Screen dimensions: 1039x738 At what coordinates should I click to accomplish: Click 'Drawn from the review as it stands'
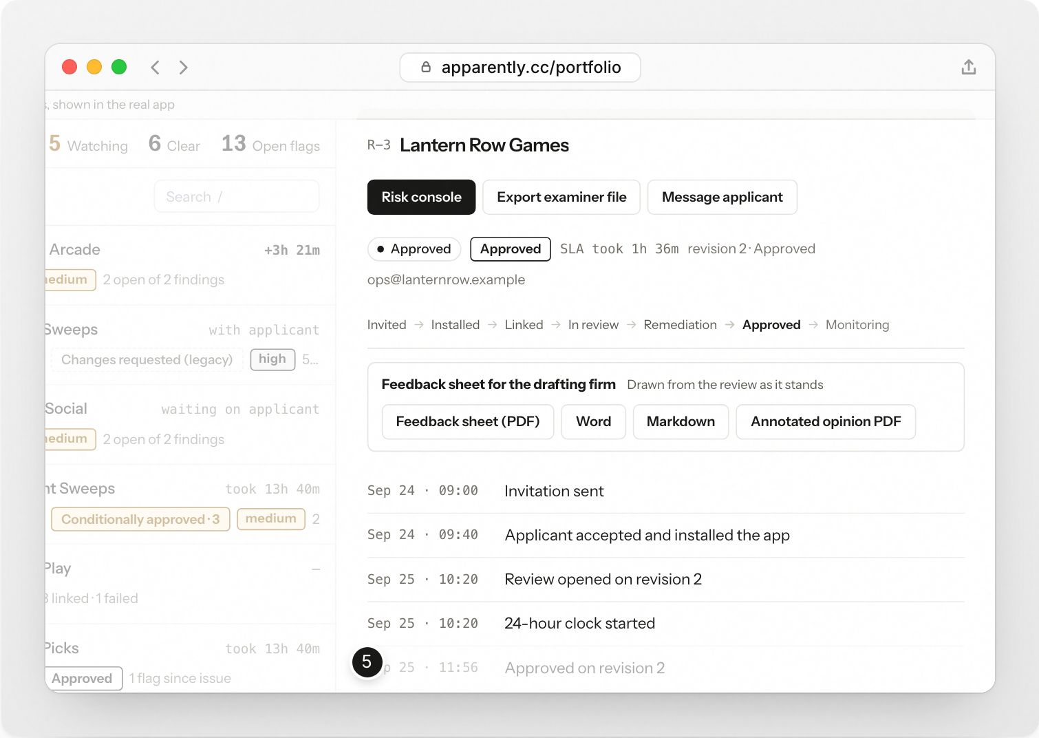click(725, 385)
